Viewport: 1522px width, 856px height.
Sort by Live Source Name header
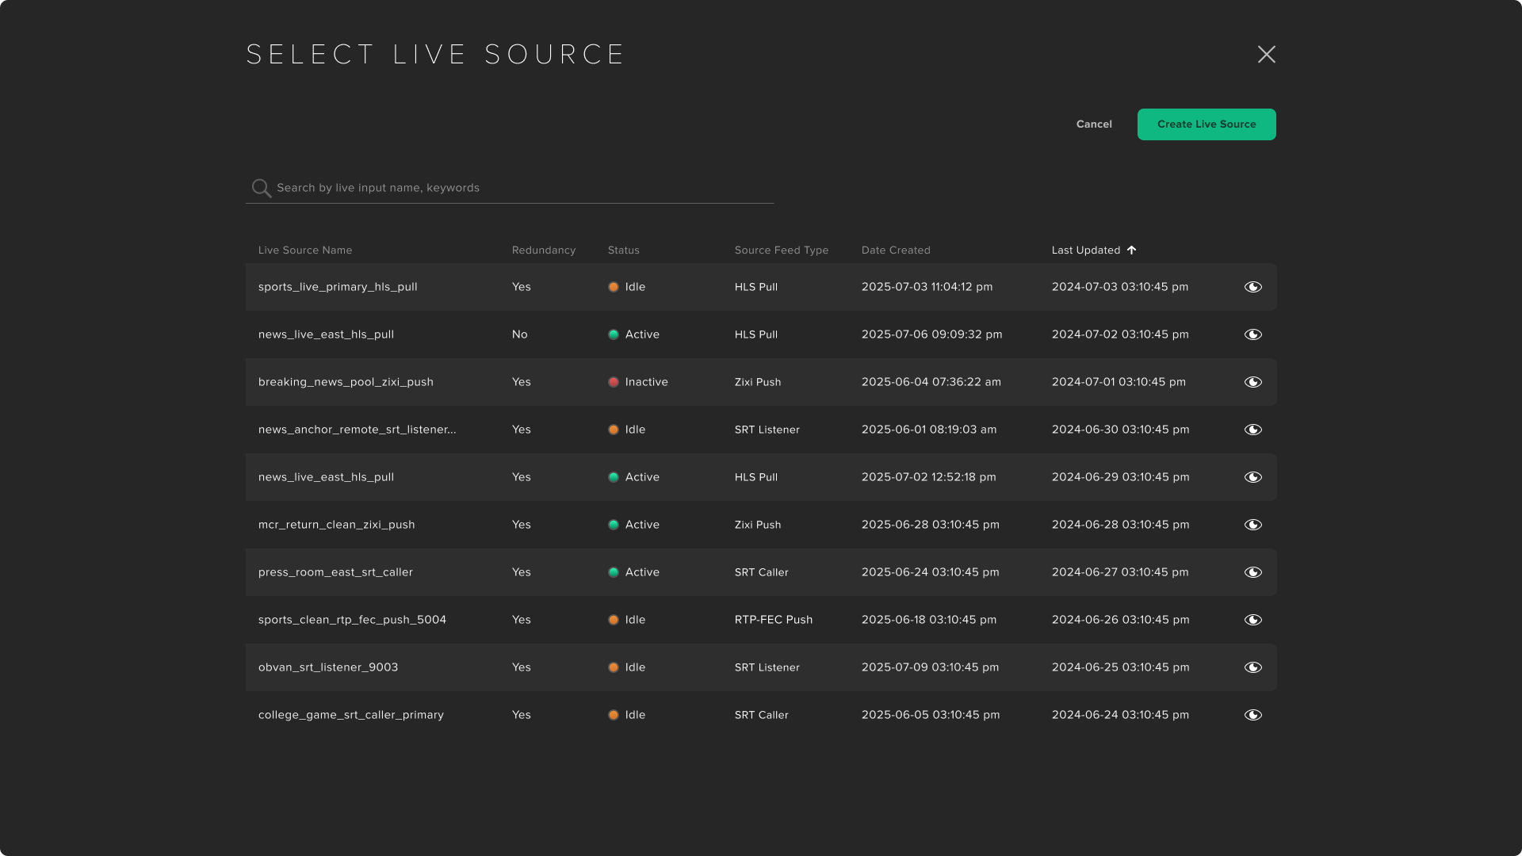pos(304,250)
